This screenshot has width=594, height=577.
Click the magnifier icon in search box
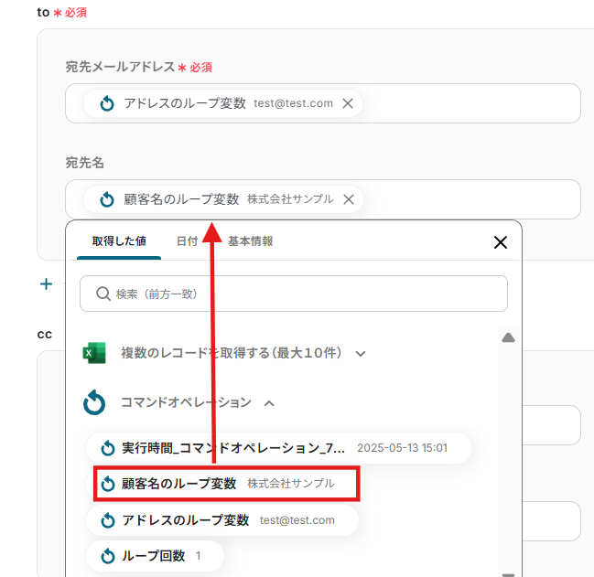pyautogui.click(x=103, y=294)
